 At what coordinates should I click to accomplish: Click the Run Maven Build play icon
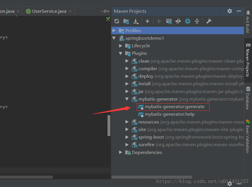point(159,21)
